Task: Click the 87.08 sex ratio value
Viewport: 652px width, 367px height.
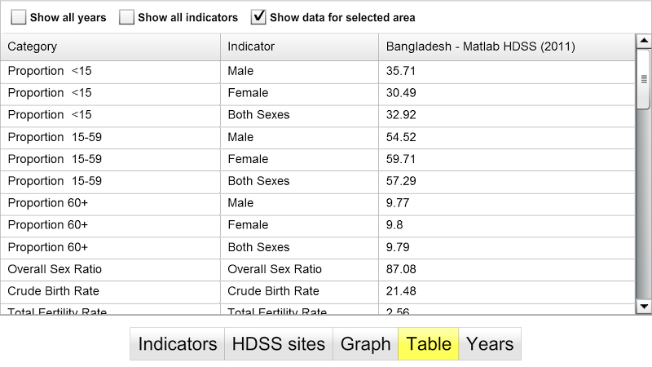Action: 402,269
